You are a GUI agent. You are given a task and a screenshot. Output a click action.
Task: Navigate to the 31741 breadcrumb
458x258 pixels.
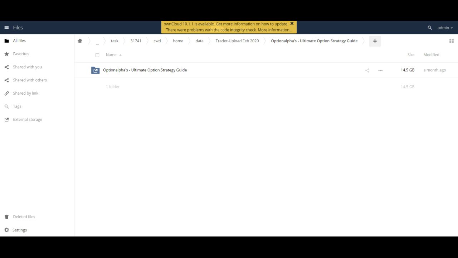[136, 41]
